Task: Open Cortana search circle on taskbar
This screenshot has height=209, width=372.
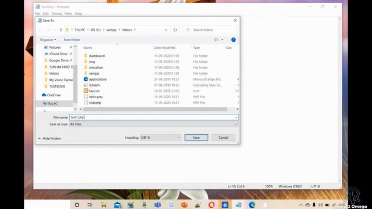Action: tap(77, 205)
